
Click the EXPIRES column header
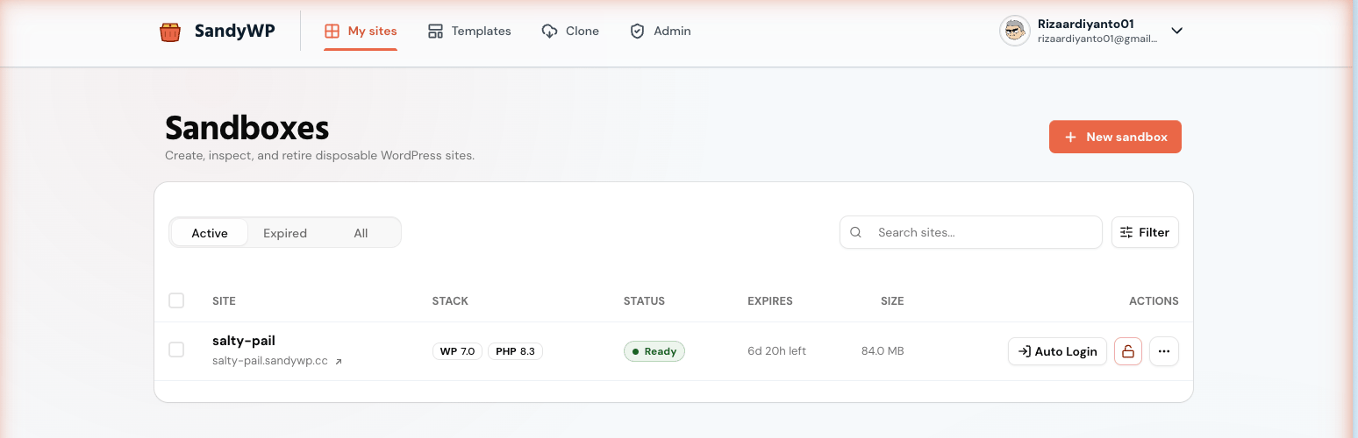click(770, 300)
